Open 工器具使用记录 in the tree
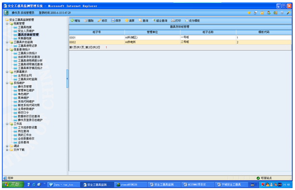Viewport: 295px width, 190px height. (27, 46)
